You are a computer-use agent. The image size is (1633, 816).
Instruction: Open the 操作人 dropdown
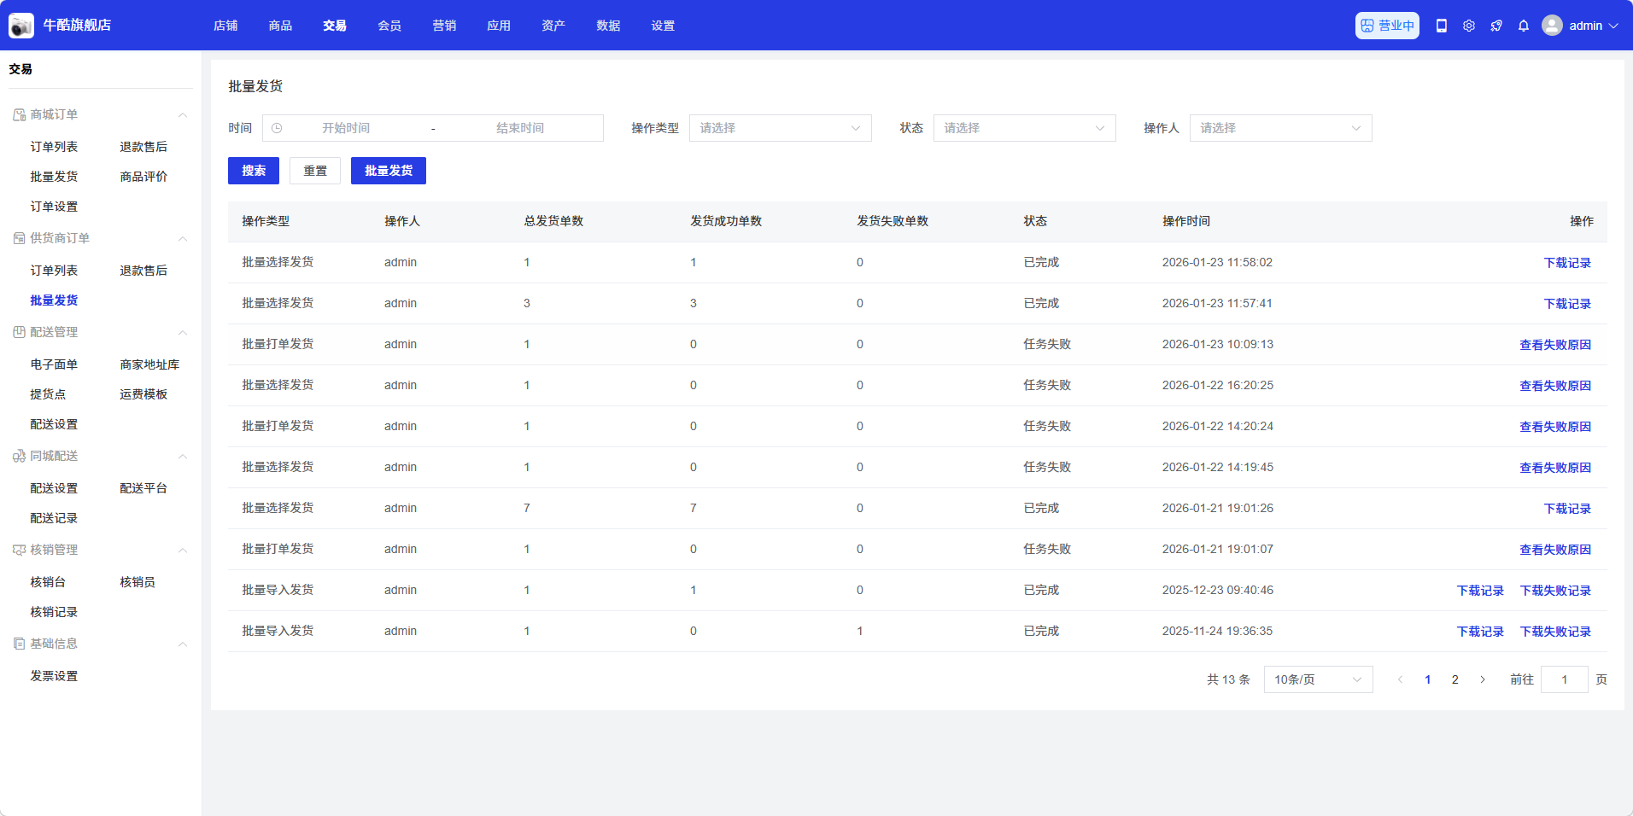point(1279,128)
